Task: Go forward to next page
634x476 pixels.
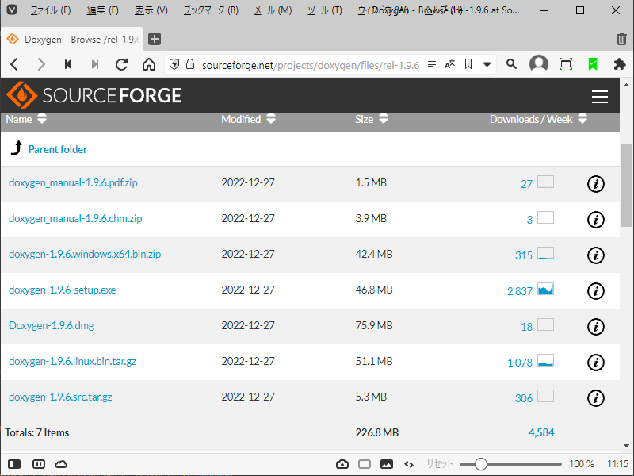Action: click(41, 64)
